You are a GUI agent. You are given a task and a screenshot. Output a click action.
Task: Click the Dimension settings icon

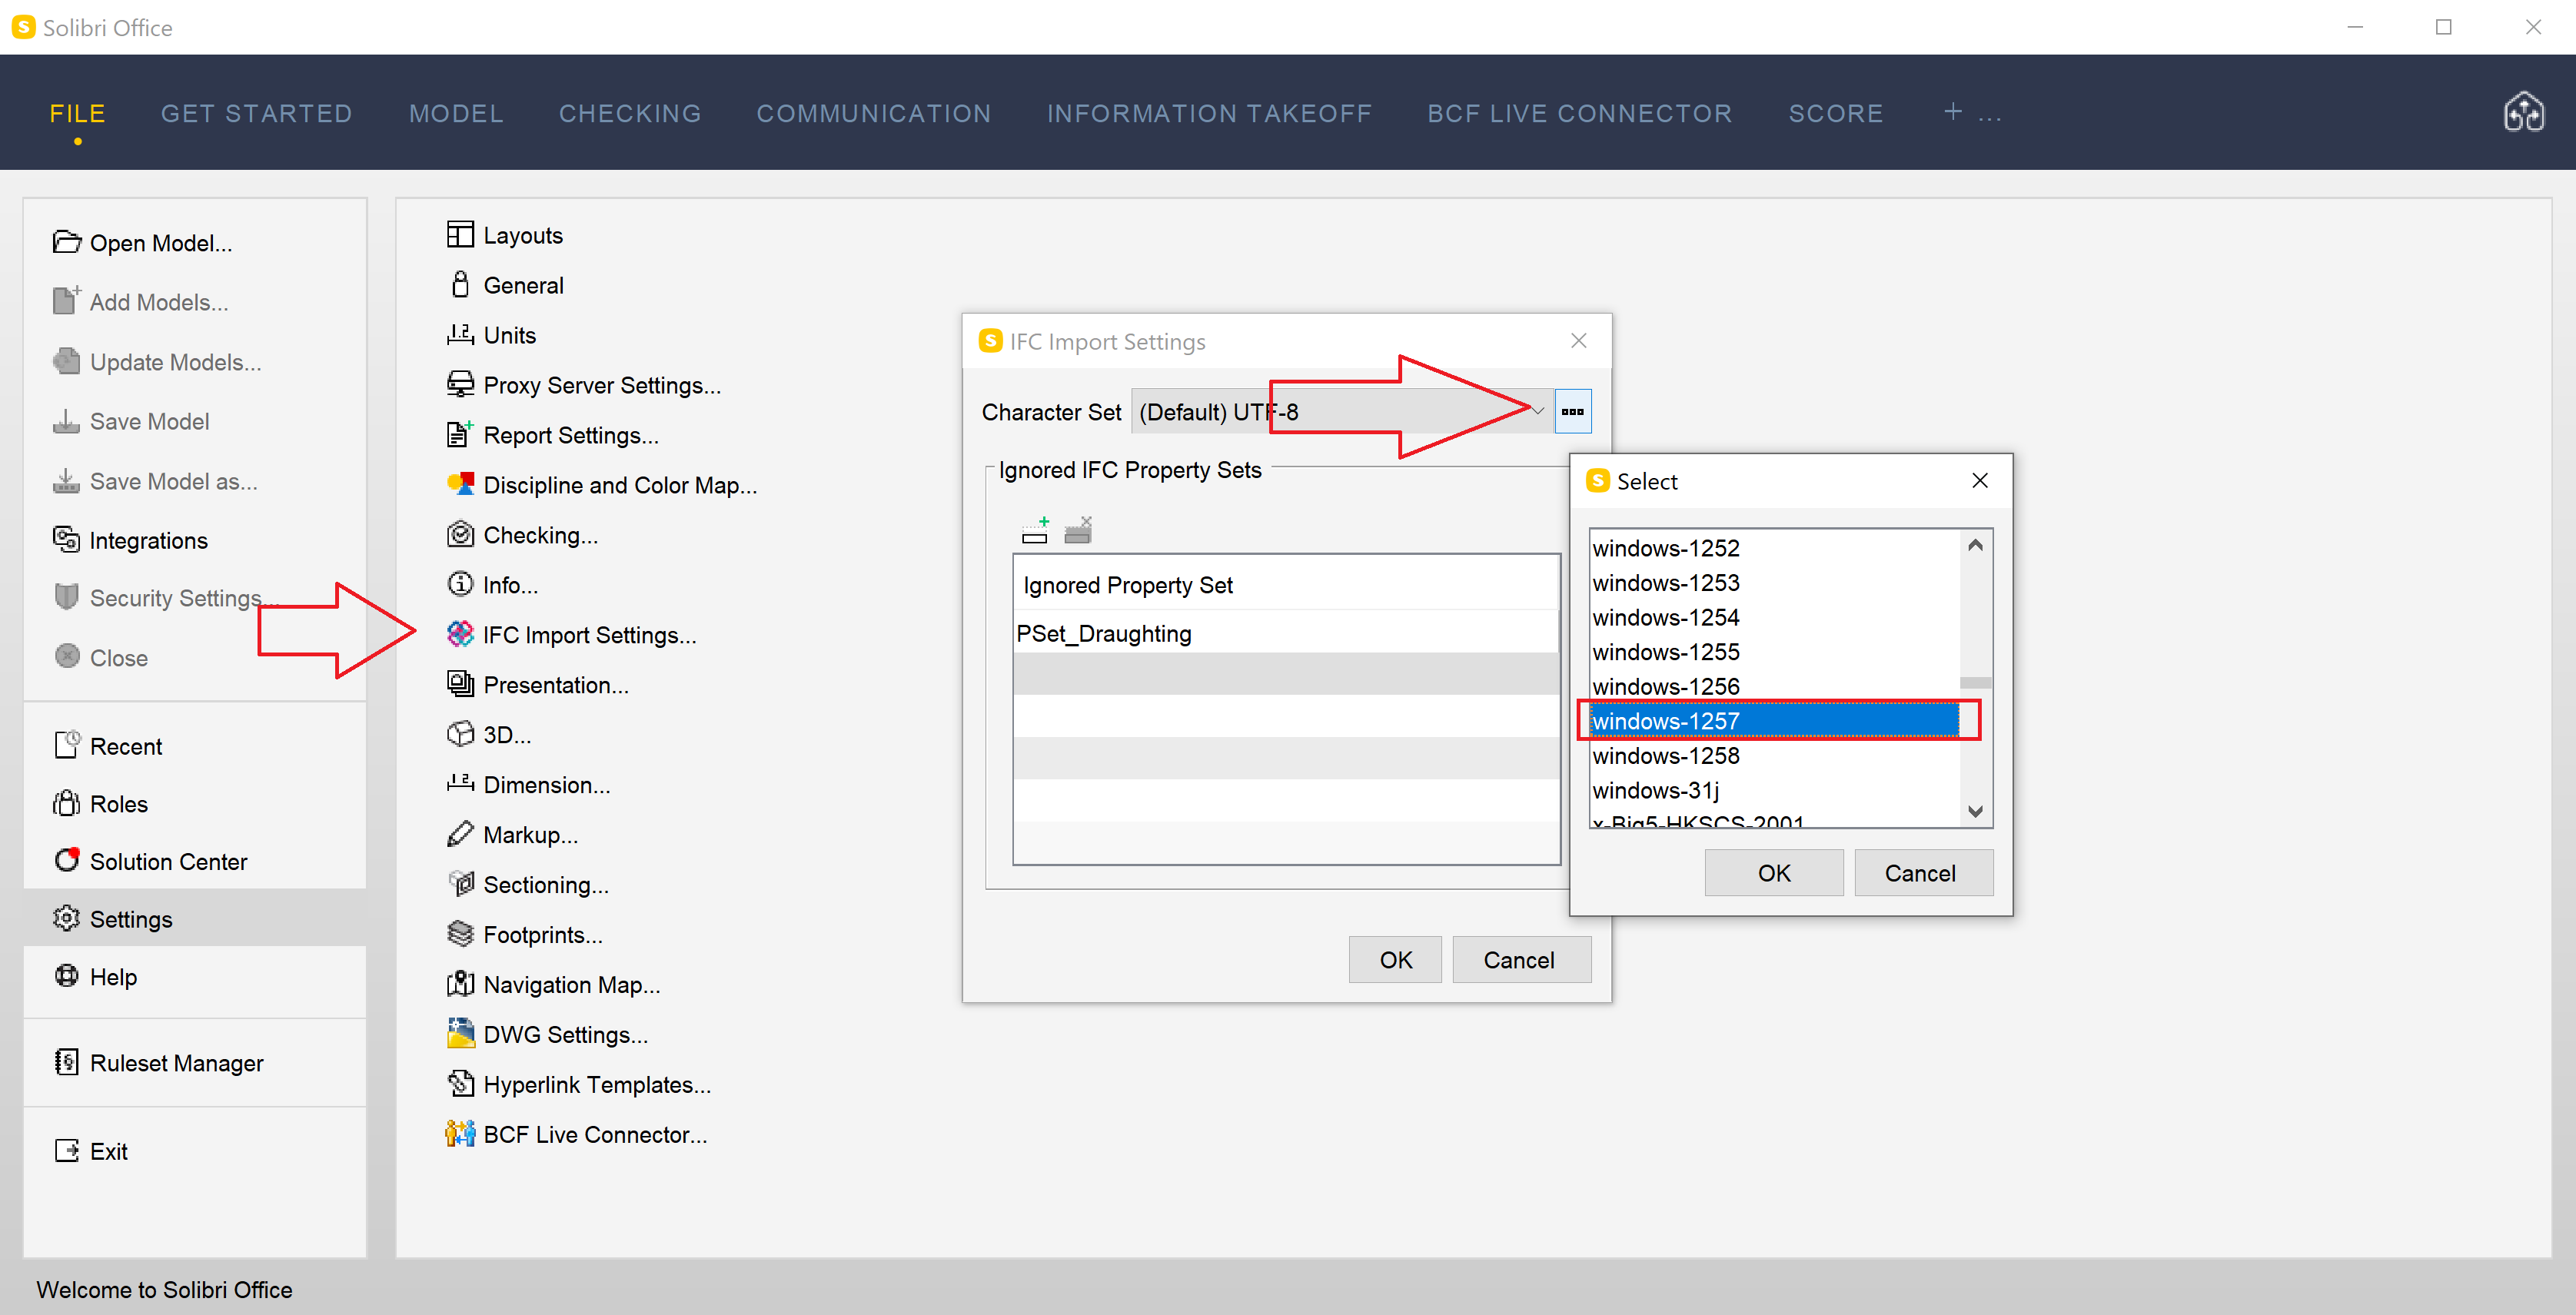click(460, 784)
